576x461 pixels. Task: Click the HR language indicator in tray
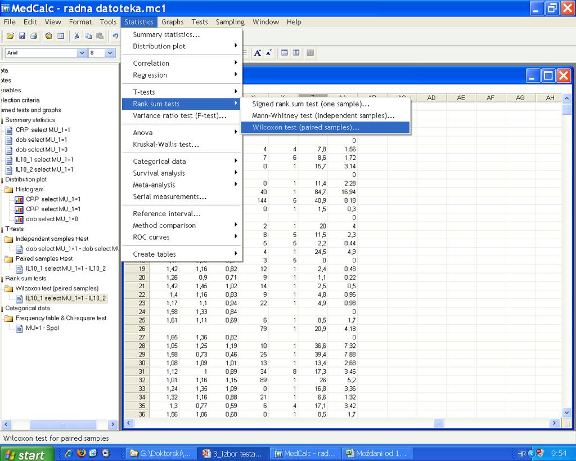[x=521, y=453]
